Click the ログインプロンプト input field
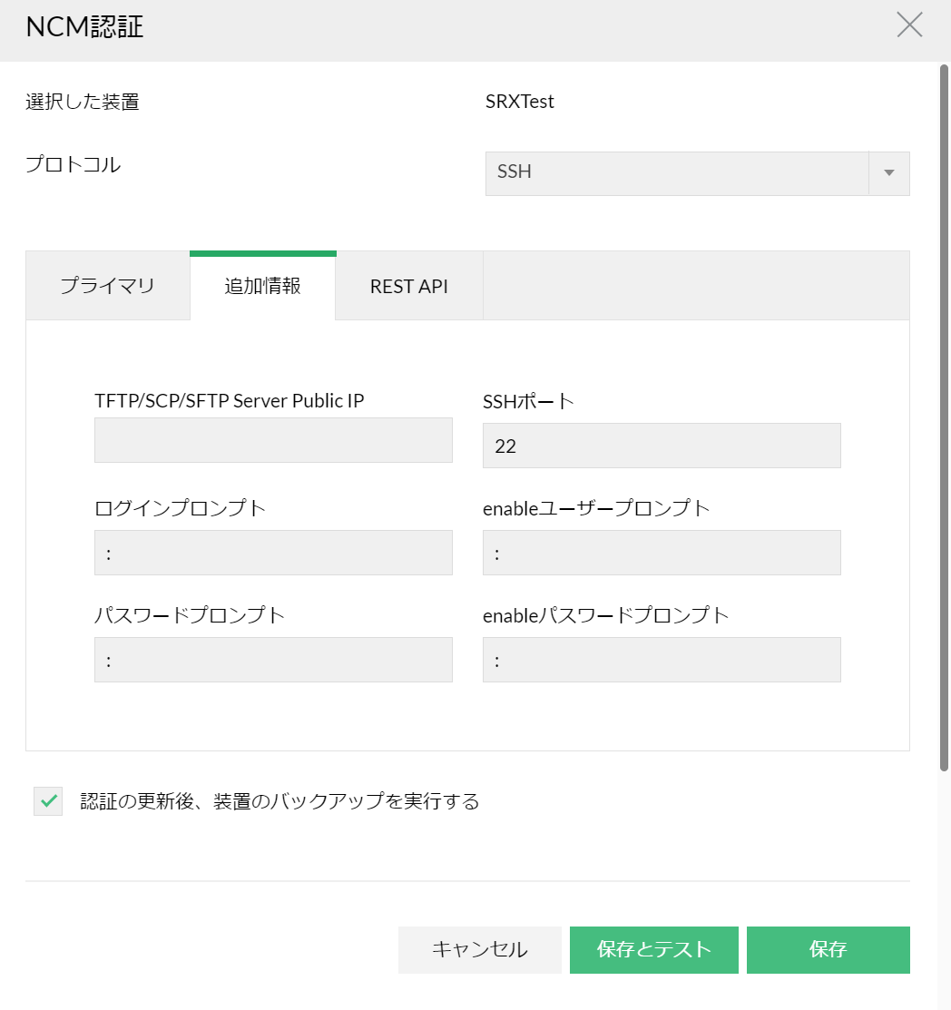This screenshot has height=1010, width=951. 273,553
